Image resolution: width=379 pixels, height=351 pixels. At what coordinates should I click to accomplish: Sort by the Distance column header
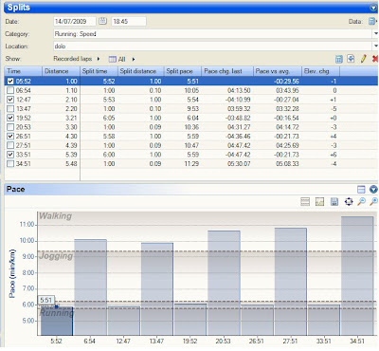click(61, 71)
